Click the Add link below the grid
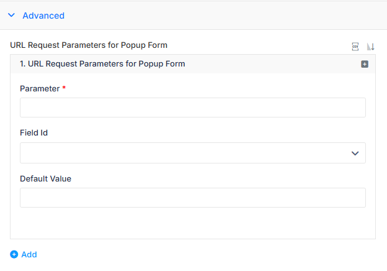 [x=29, y=254]
